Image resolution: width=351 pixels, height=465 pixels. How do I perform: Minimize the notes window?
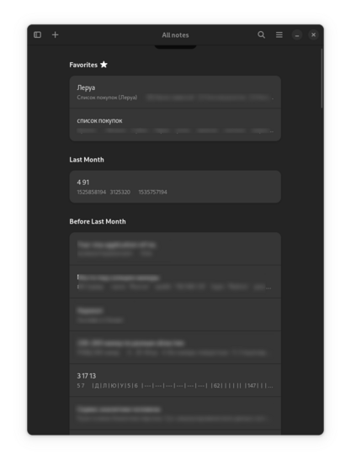click(296, 35)
